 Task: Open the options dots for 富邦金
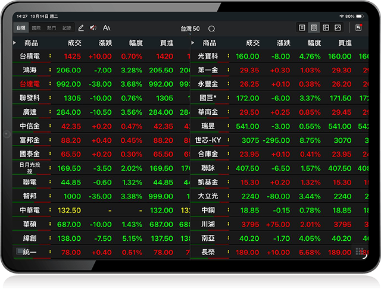coord(50,140)
